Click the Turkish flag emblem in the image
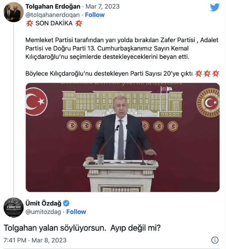 (36, 102)
